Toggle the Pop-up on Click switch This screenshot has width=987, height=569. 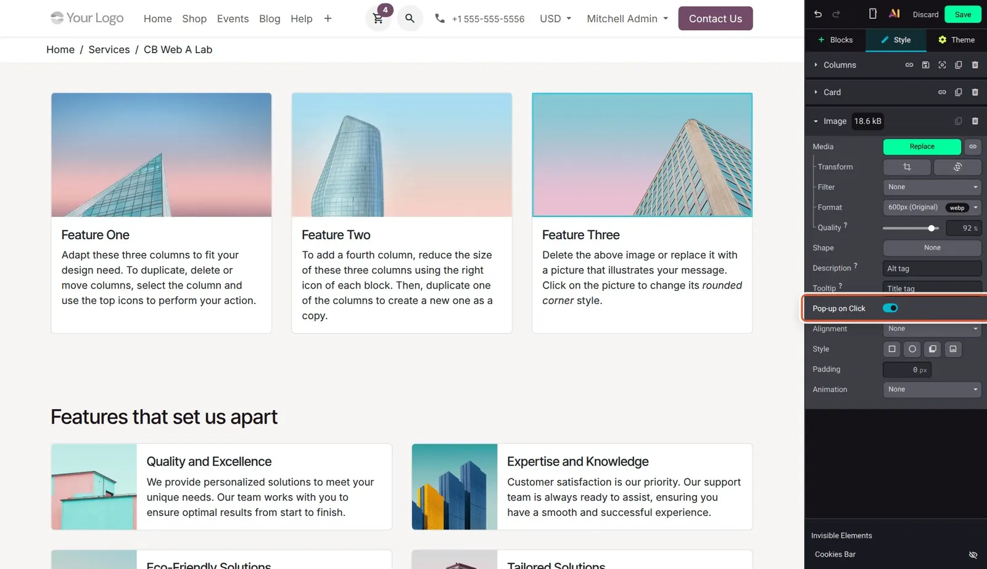pos(890,308)
